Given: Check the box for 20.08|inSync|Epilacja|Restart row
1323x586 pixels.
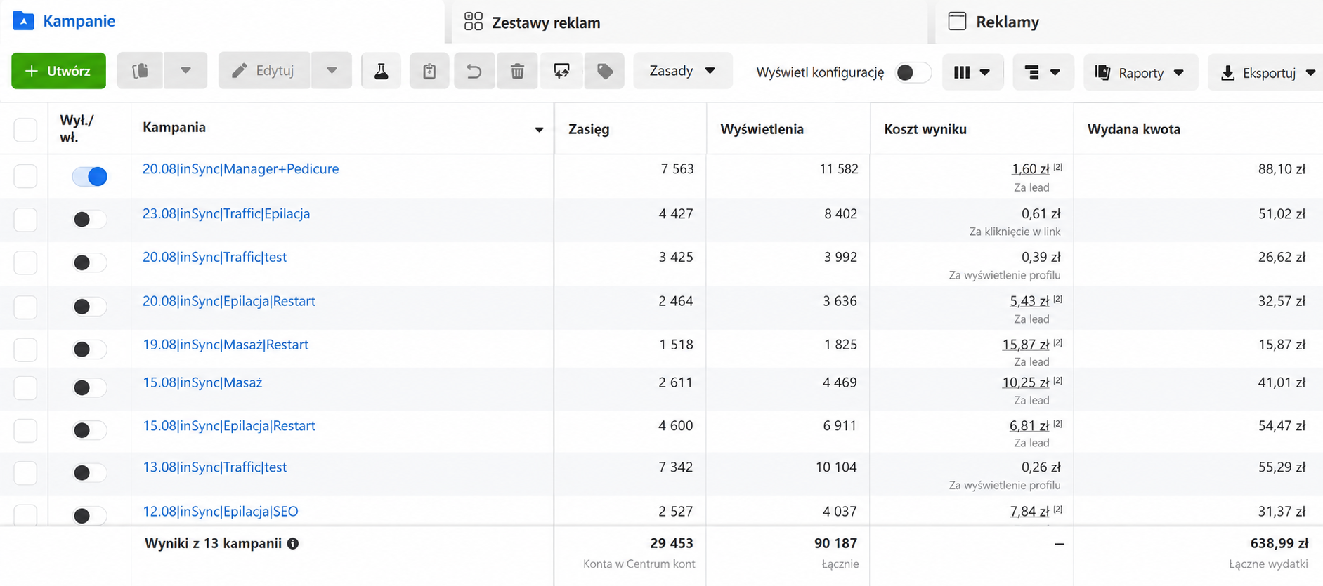Looking at the screenshot, I should [x=25, y=307].
